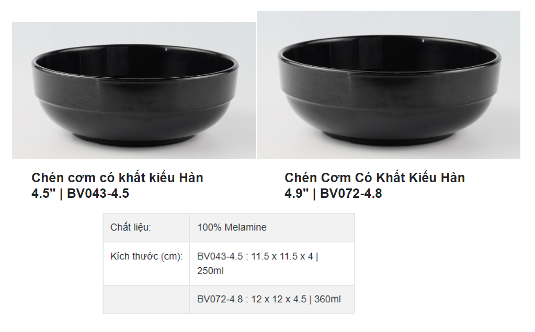This screenshot has width=535, height=332.
Task: Click the empty label cell in last table row
Action: (x=146, y=300)
